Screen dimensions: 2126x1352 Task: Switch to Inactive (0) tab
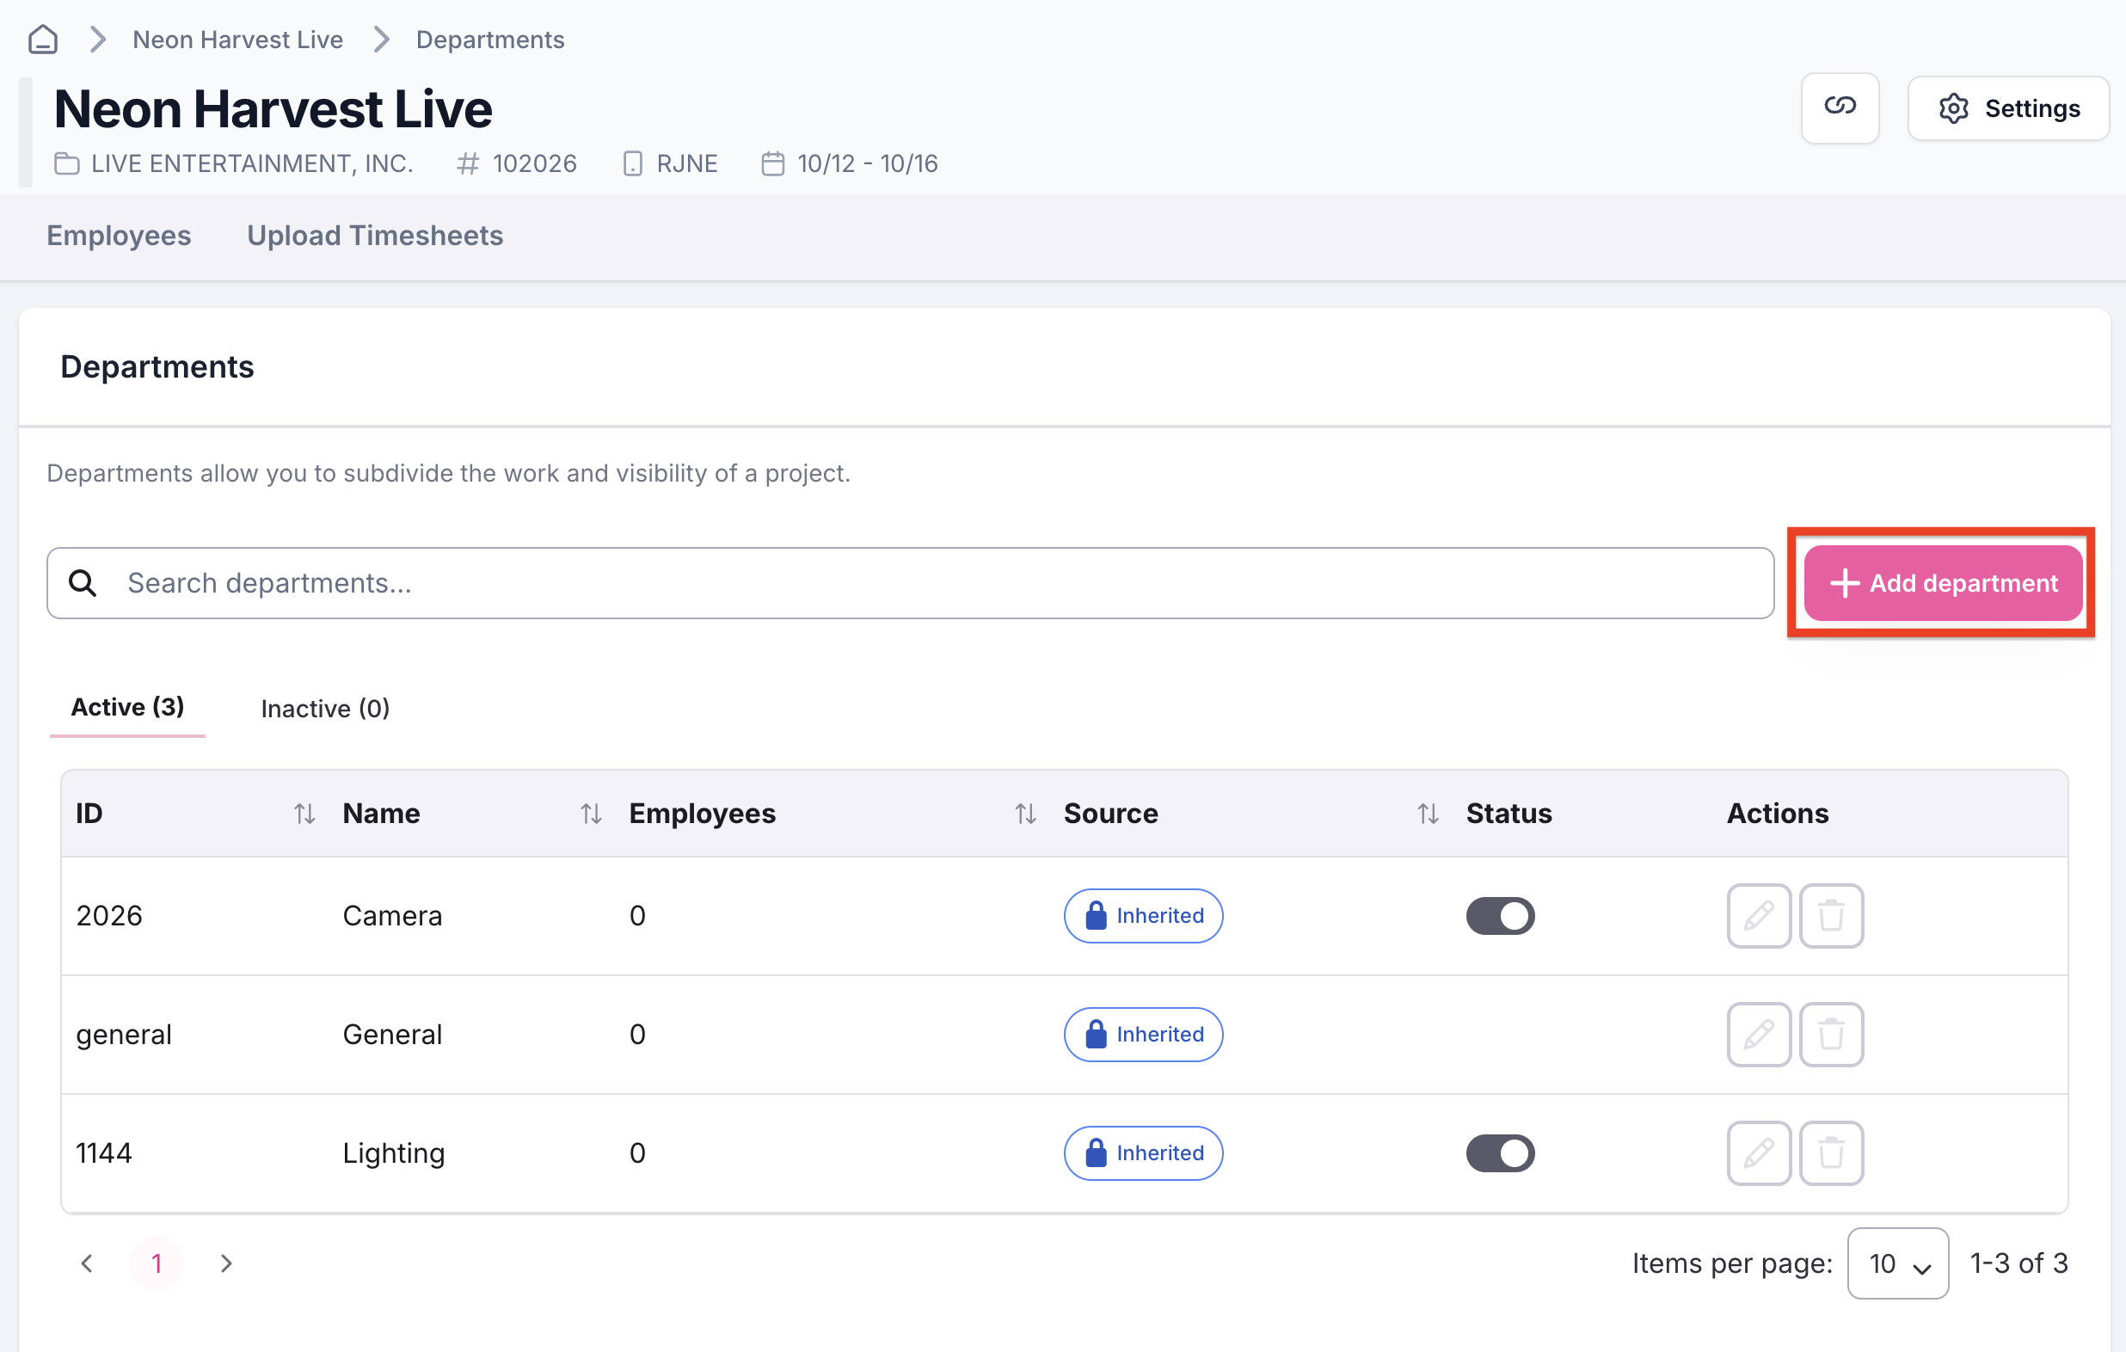point(325,710)
